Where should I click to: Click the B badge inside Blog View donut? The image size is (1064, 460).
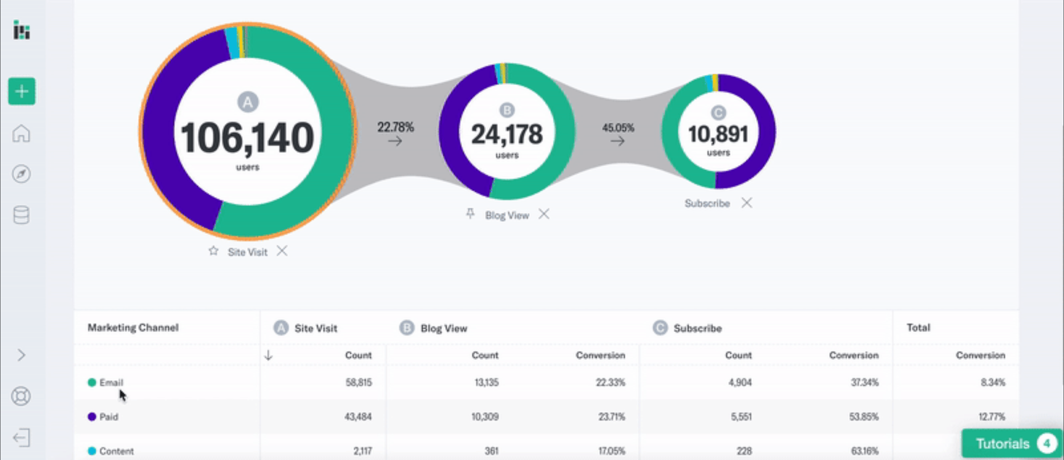coord(507,110)
